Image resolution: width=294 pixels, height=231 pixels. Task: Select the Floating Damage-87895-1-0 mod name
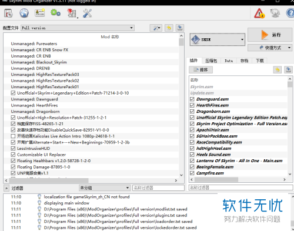44,167
